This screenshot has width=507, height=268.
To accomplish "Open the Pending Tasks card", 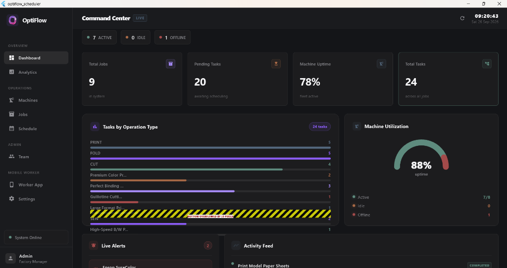I will [237, 79].
